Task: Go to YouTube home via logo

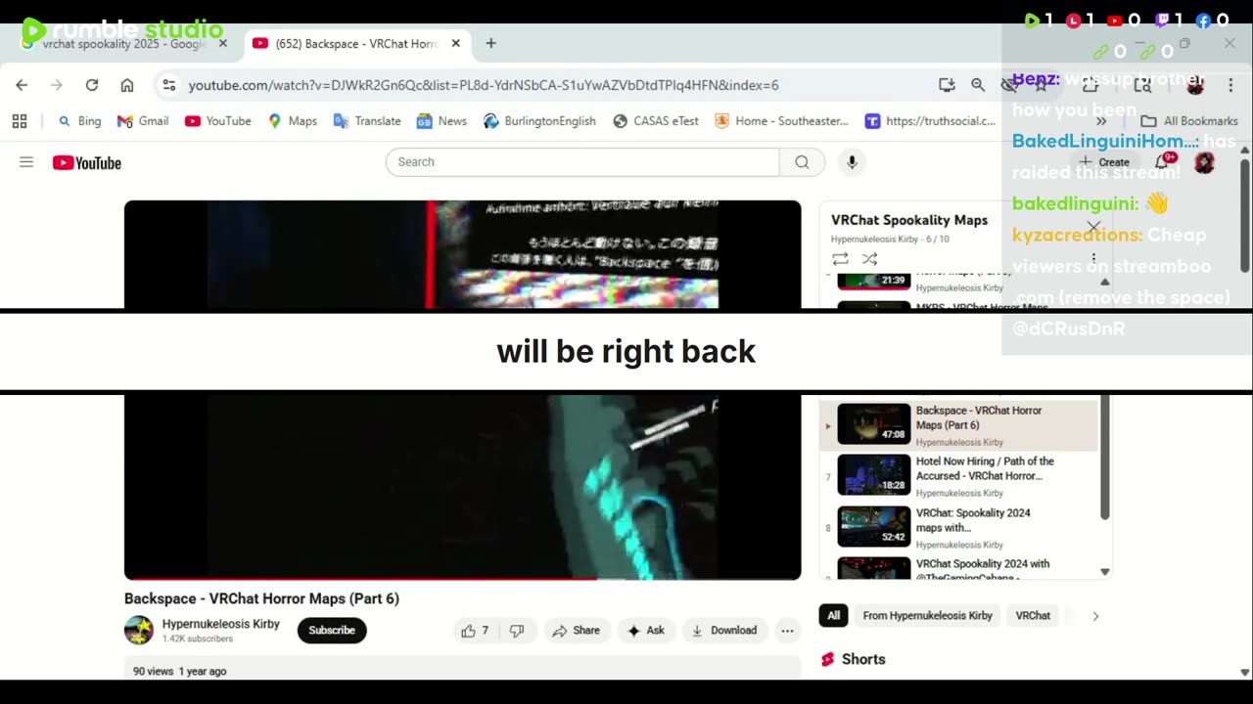Action: tap(87, 162)
